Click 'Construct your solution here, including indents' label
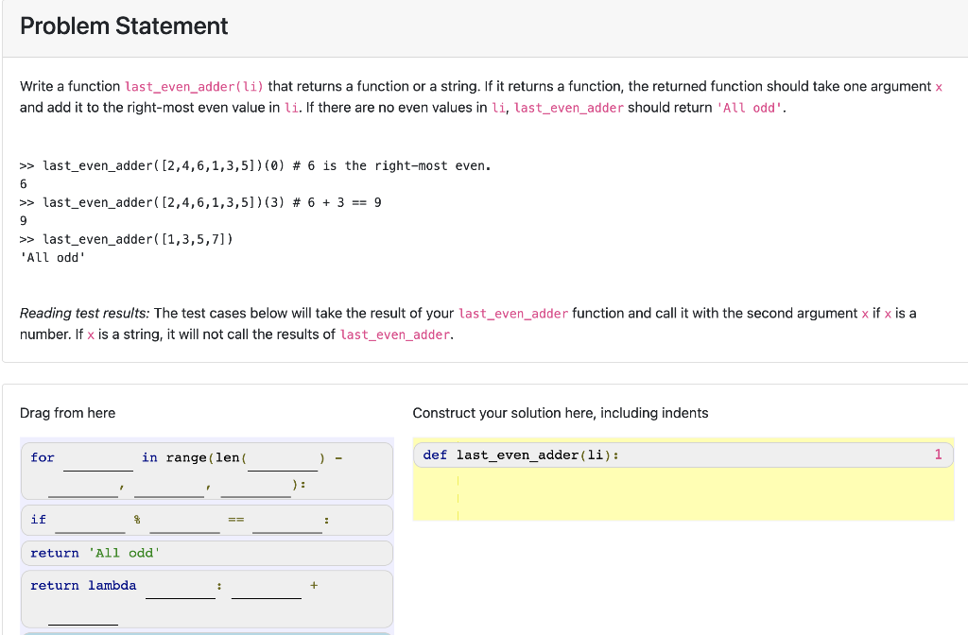This screenshot has height=635, width=968. 561,413
